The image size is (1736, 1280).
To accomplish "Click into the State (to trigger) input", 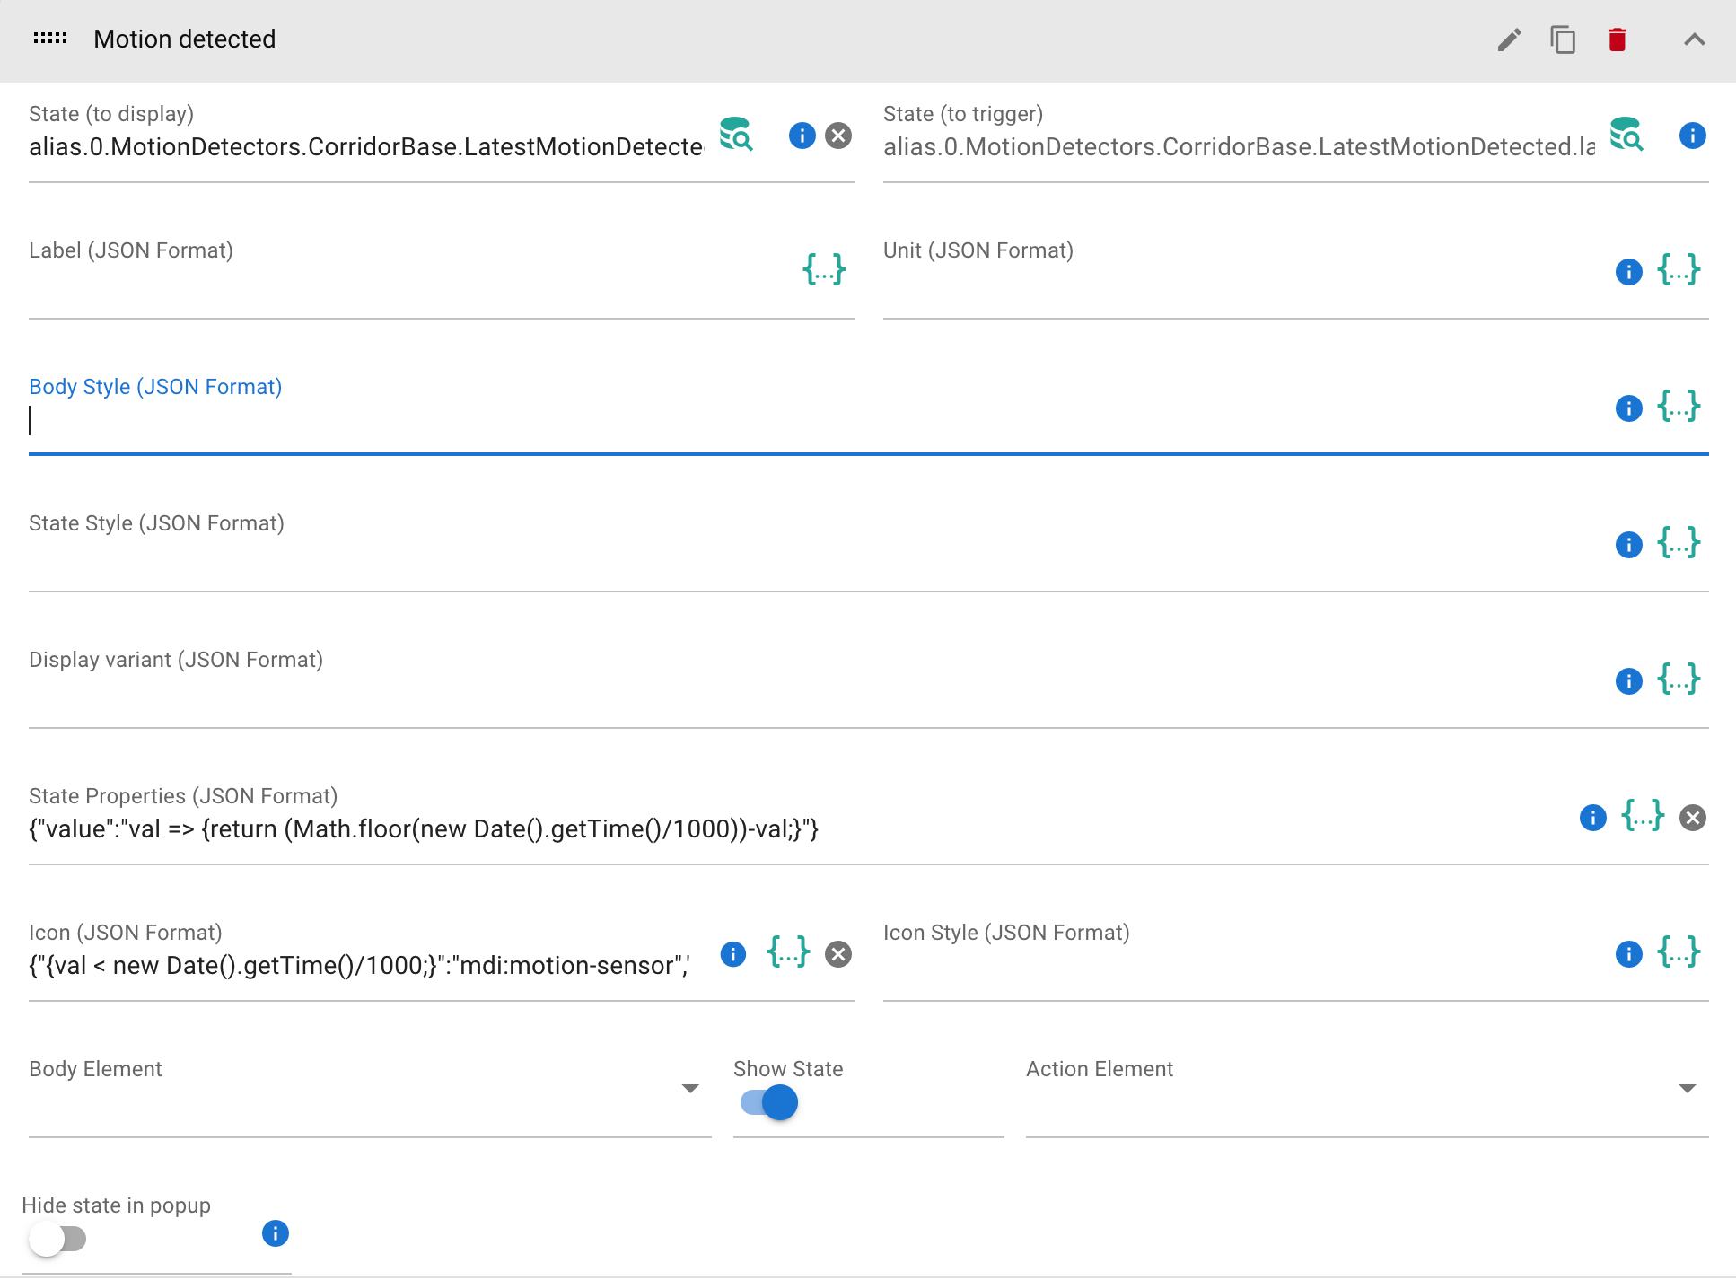I will click(1239, 147).
